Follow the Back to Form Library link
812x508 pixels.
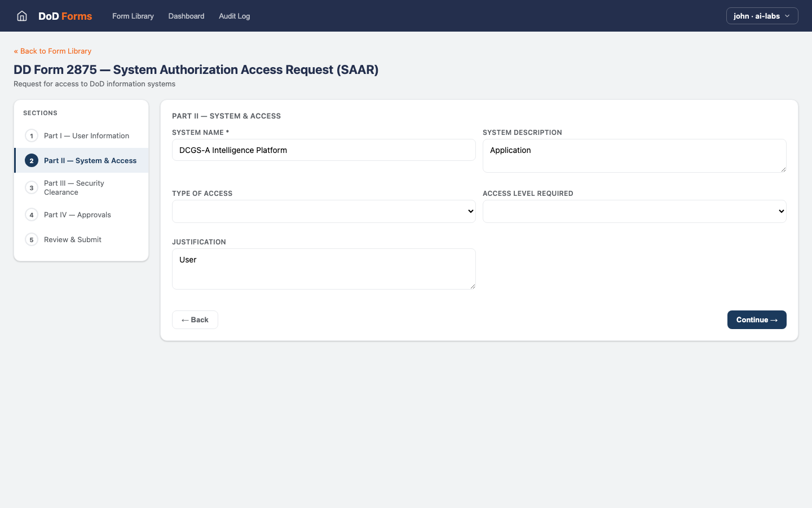52,51
